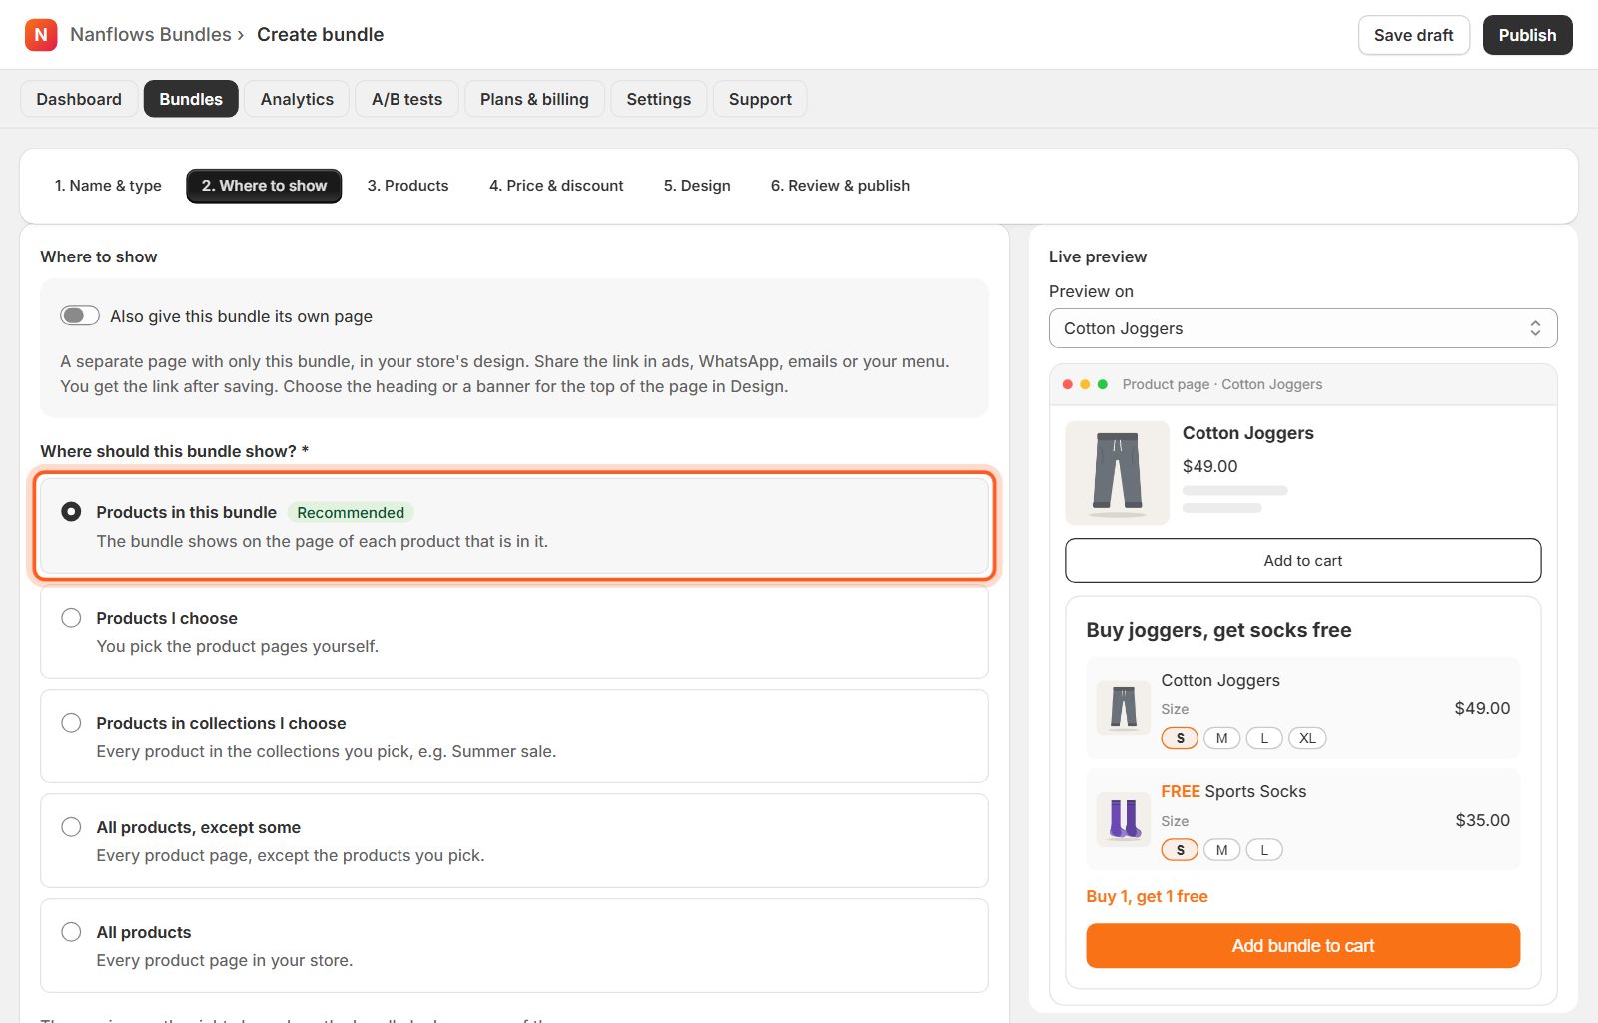Select size S for Sports Socks

click(1180, 850)
